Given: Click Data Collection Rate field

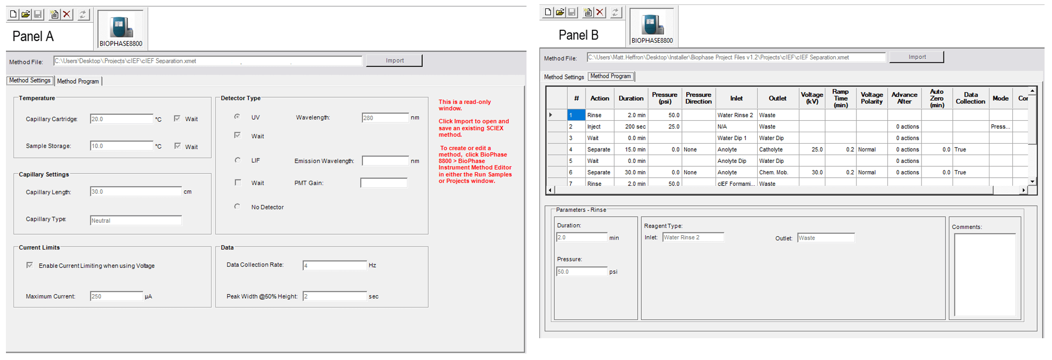Looking at the screenshot, I should coord(334,265).
